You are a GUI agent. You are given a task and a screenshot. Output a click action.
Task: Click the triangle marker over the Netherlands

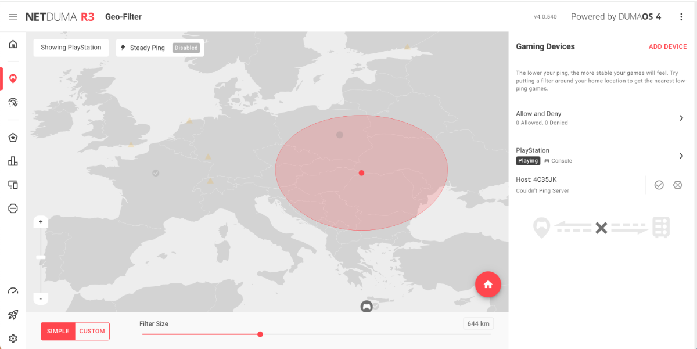coord(189,121)
